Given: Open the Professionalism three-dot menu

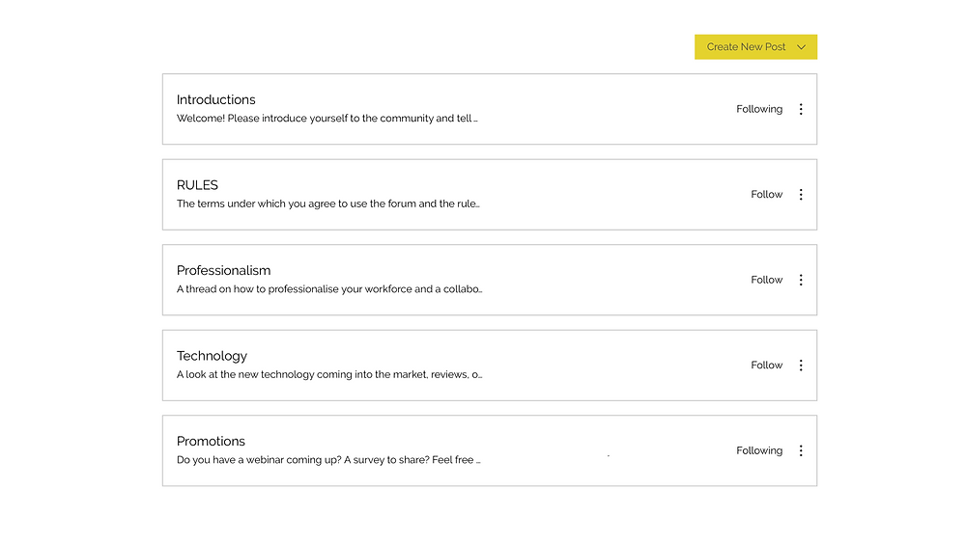Looking at the screenshot, I should 800,280.
